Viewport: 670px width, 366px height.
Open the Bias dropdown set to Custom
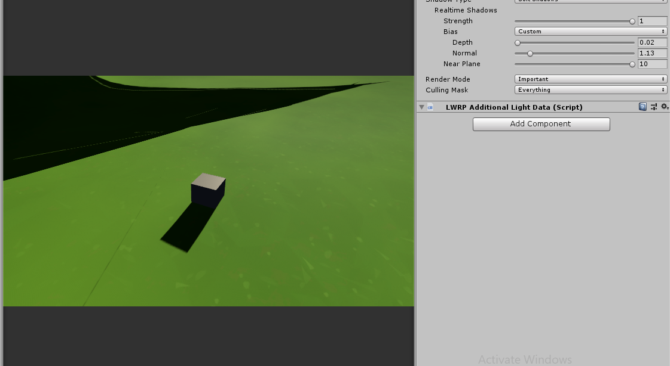[591, 31]
